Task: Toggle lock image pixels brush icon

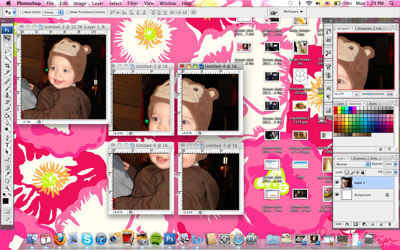Action: [x=352, y=172]
